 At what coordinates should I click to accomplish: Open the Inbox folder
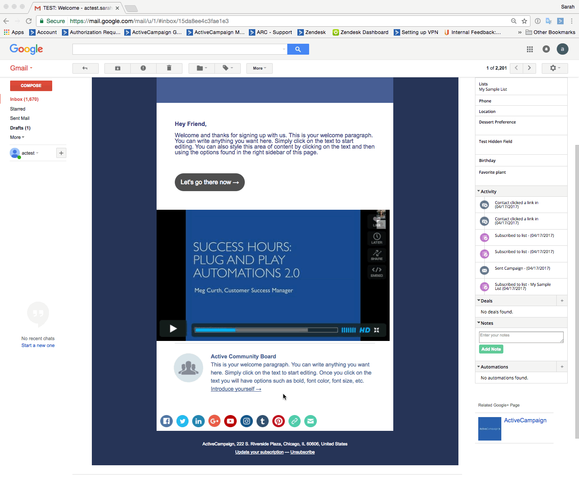pyautogui.click(x=24, y=99)
